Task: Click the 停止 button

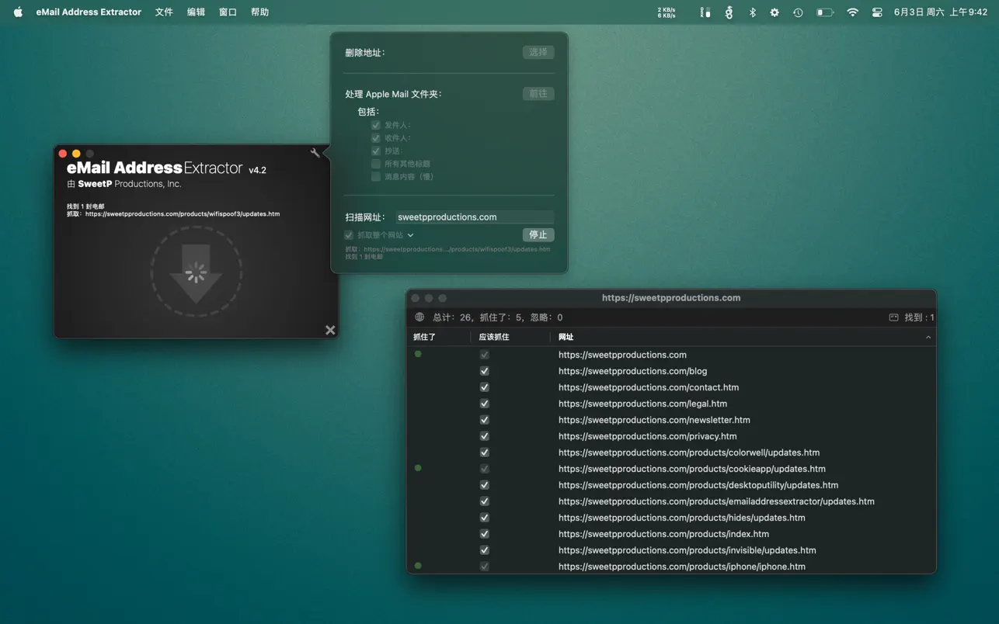Action: pos(538,234)
